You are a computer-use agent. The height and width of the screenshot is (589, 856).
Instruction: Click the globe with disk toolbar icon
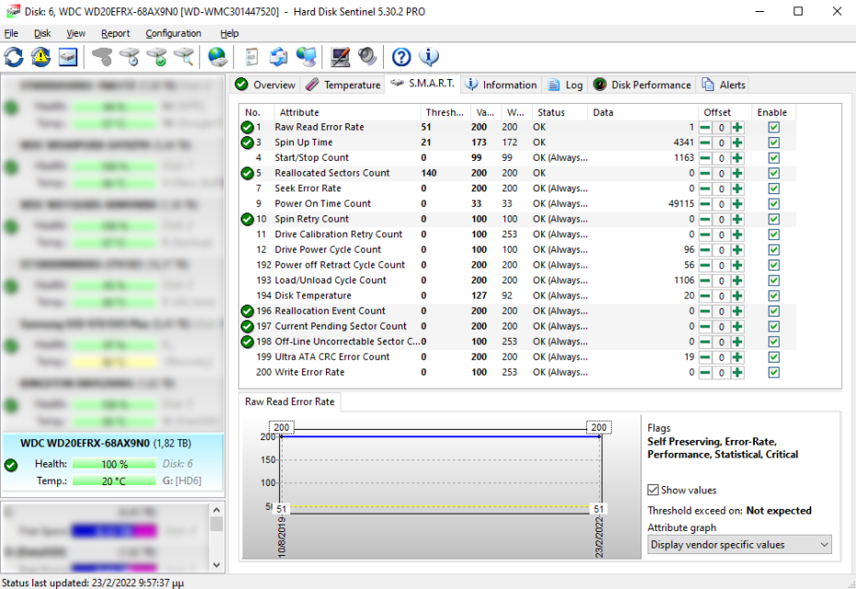pyautogui.click(x=217, y=57)
